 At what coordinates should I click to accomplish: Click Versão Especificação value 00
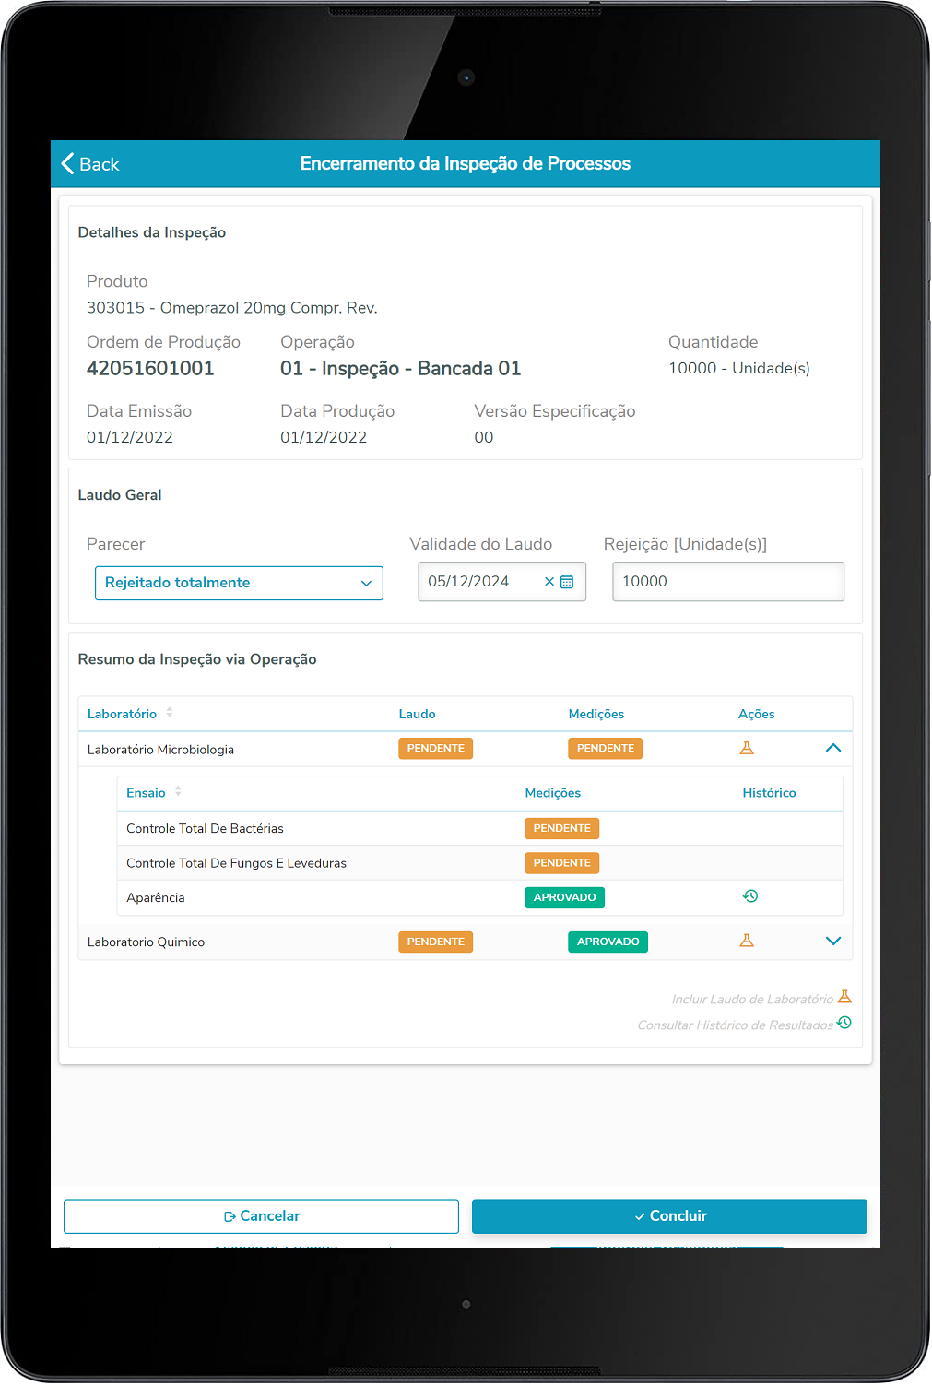coord(484,438)
